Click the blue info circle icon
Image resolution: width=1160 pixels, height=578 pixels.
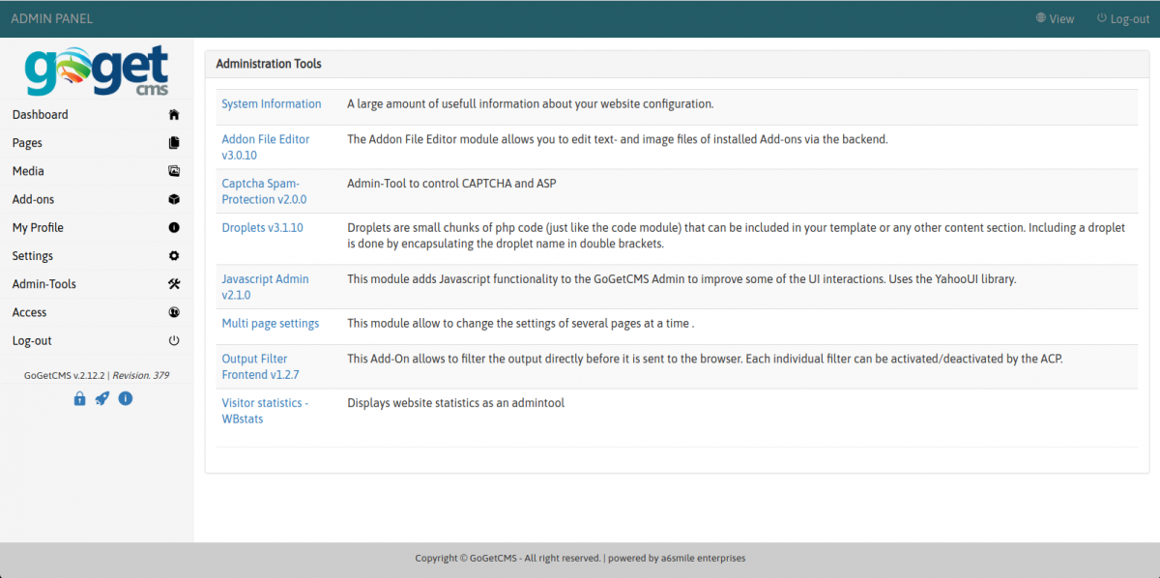pos(125,399)
